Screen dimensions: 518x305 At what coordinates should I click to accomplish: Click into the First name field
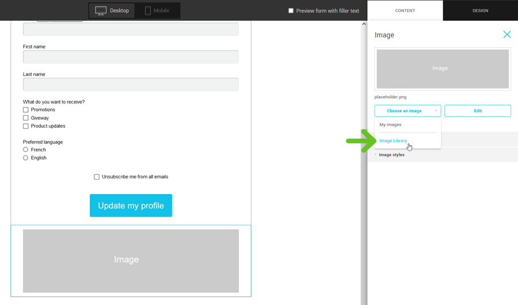pyautogui.click(x=131, y=56)
